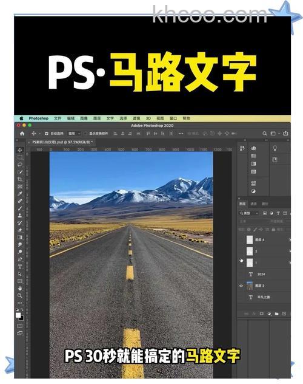This screenshot has height=384, width=303.
Task: Hide the 图层 3 layer eye
Action: point(241,286)
